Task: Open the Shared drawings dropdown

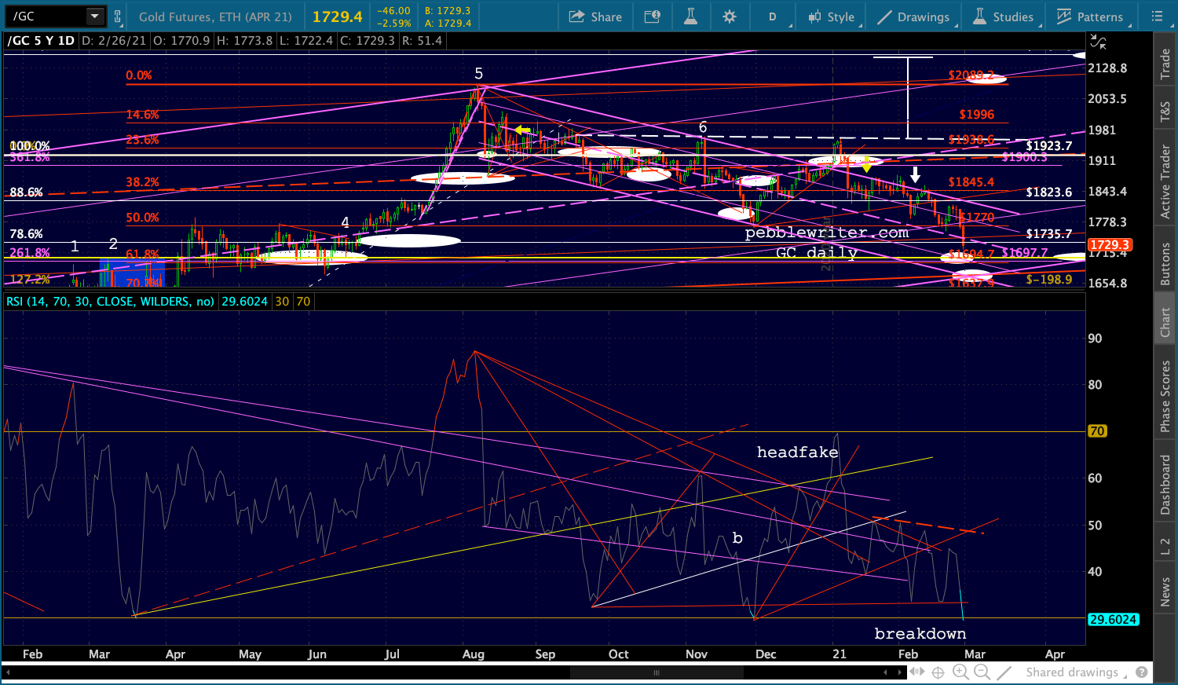Action: pos(1077,672)
